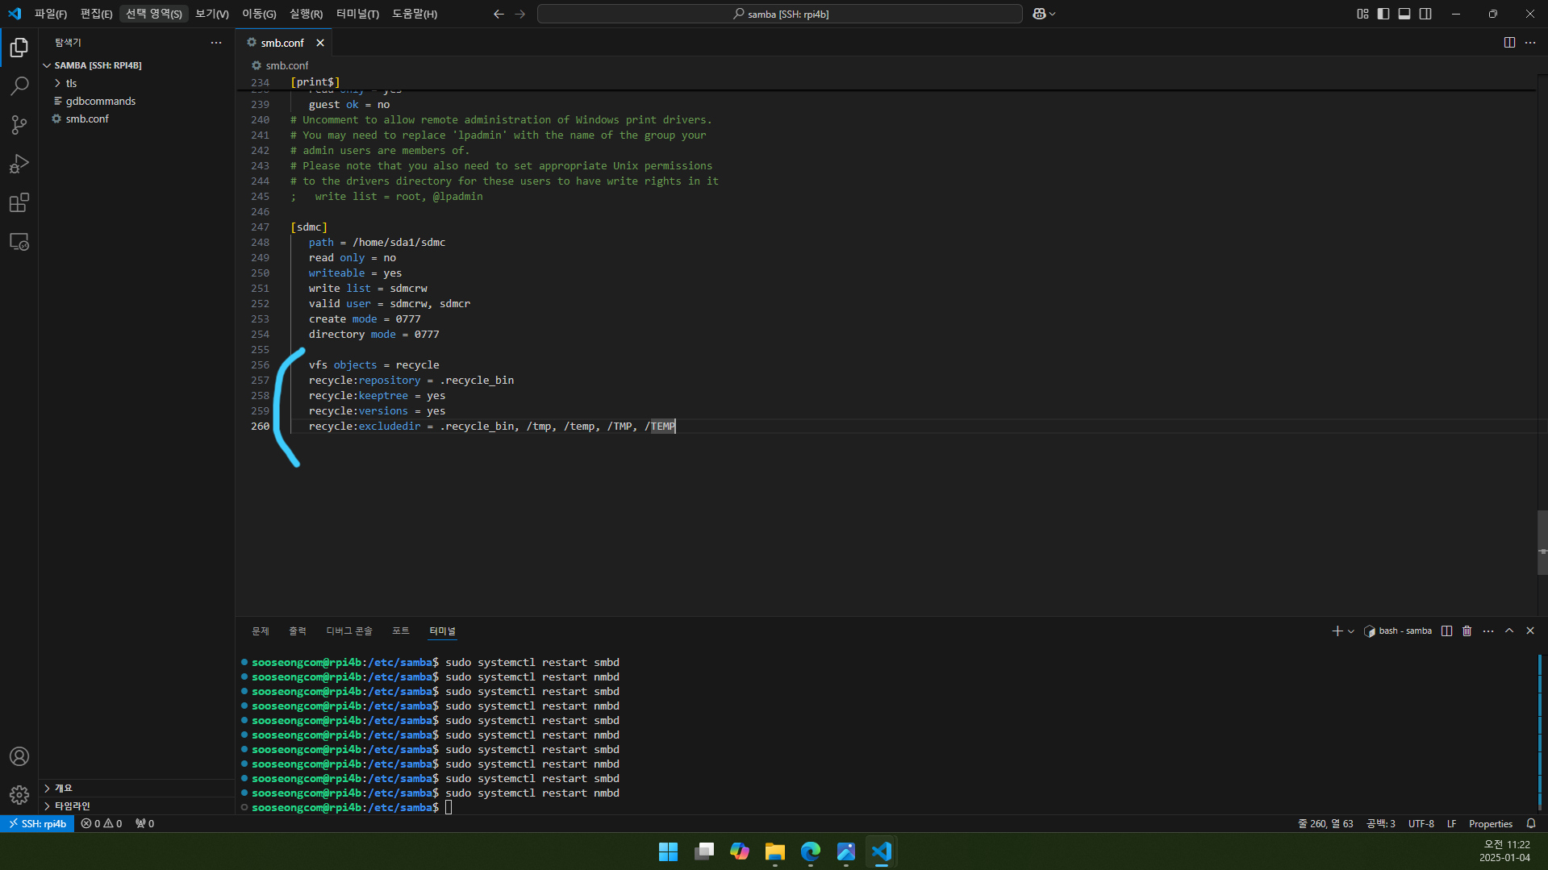Click the editor vertical scrollbar thumb
The height and width of the screenshot is (870, 1548).
click(x=1542, y=543)
